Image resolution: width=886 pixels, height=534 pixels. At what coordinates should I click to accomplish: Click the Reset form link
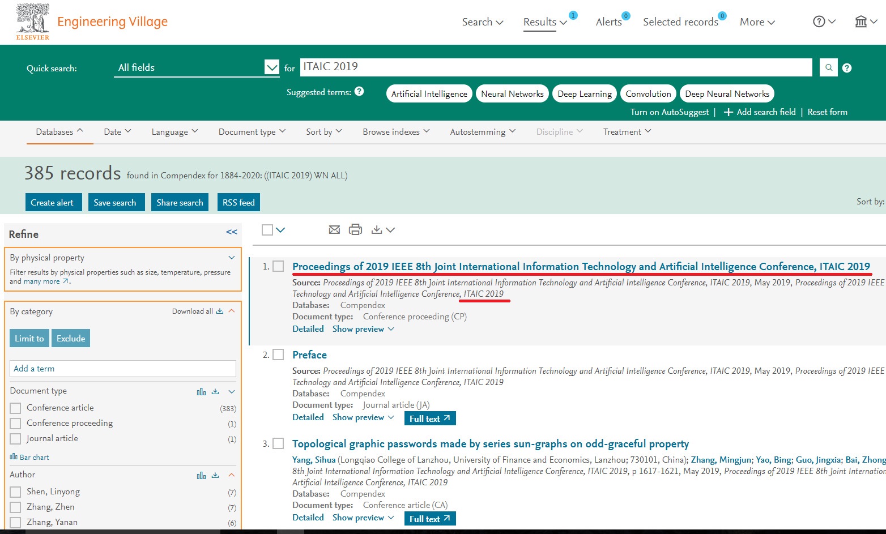click(x=828, y=112)
